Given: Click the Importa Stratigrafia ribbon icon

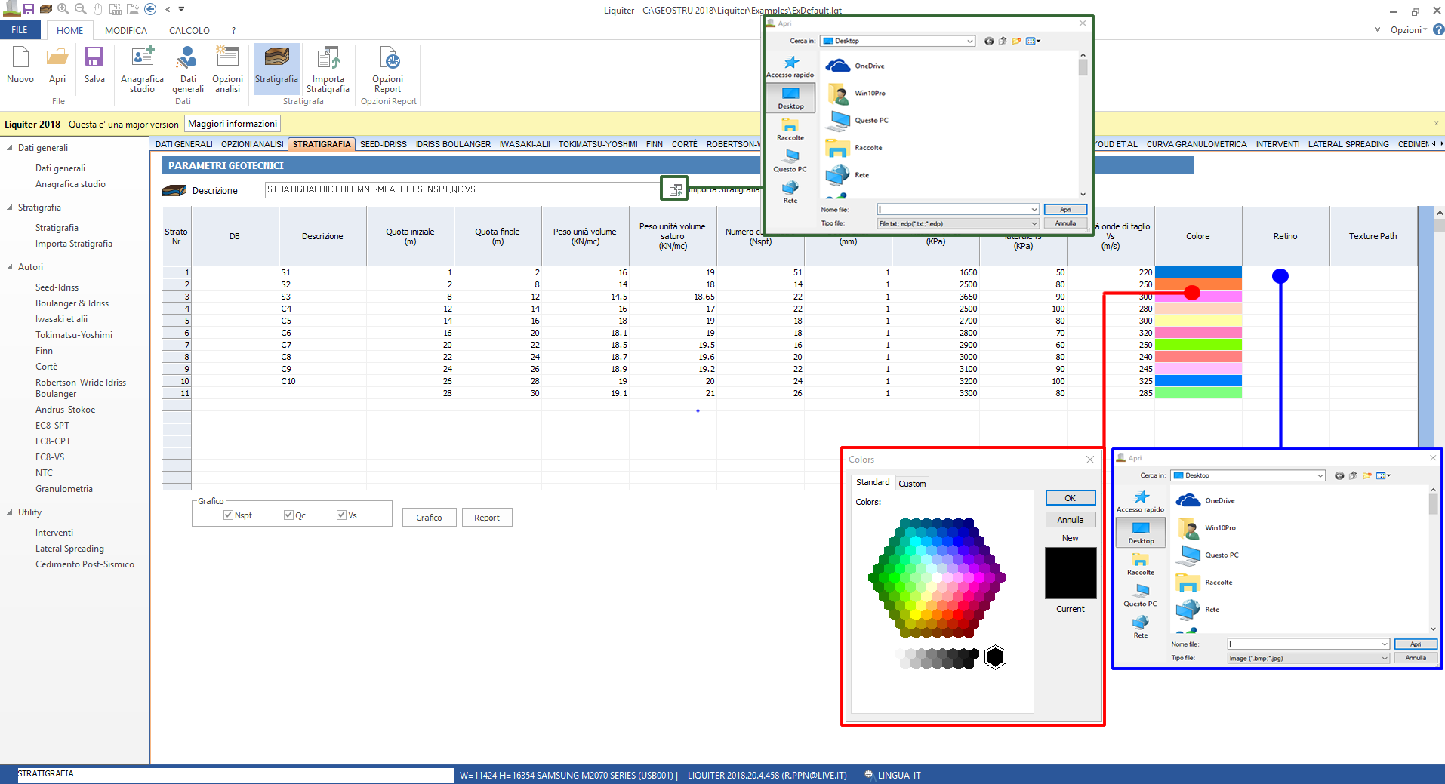Looking at the screenshot, I should tap(328, 57).
